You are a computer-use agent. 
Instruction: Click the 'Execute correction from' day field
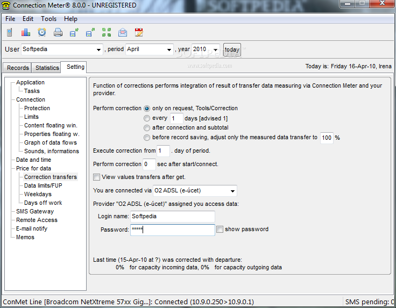click(x=163, y=151)
